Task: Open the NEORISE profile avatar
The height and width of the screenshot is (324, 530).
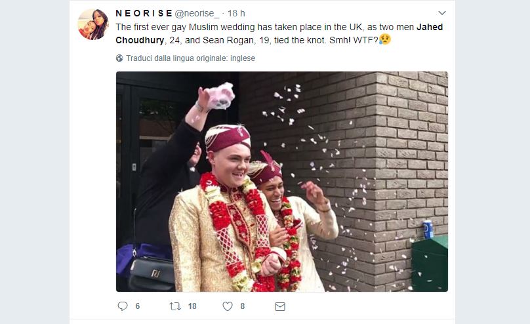Action: pyautogui.click(x=93, y=25)
